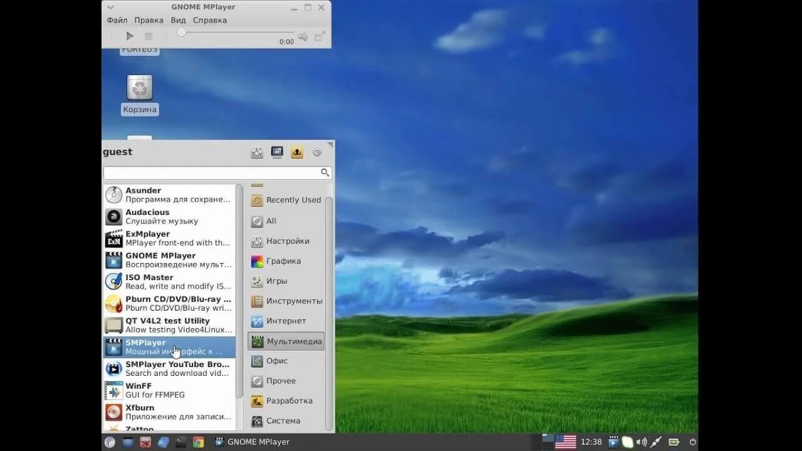Select Графика category
The height and width of the screenshot is (451, 802).
[287, 261]
